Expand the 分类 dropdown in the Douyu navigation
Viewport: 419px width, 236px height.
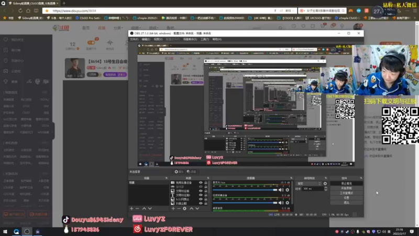[118, 28]
